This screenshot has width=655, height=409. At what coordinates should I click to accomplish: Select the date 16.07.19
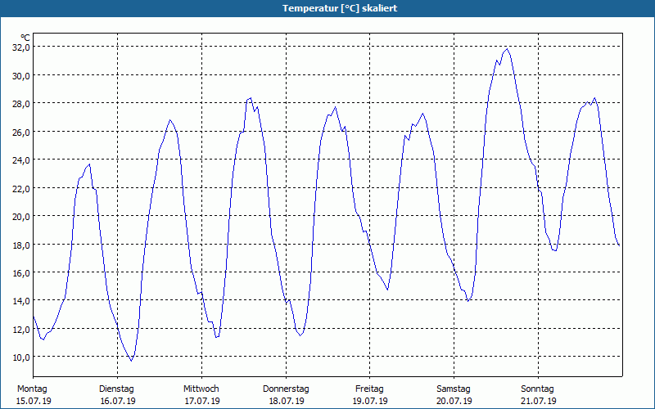click(118, 401)
